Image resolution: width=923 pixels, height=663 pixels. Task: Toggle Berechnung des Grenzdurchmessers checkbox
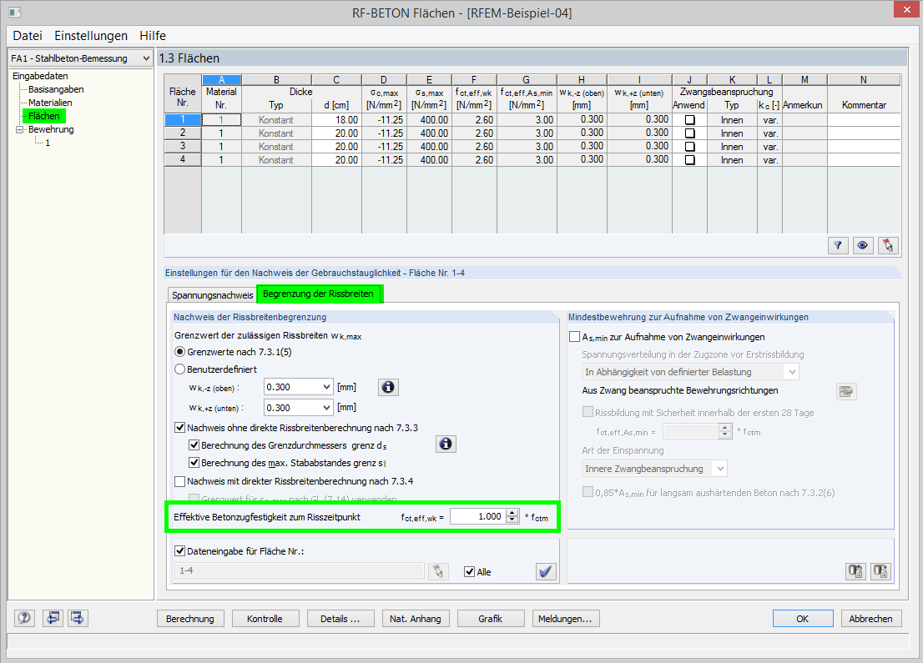click(x=194, y=445)
